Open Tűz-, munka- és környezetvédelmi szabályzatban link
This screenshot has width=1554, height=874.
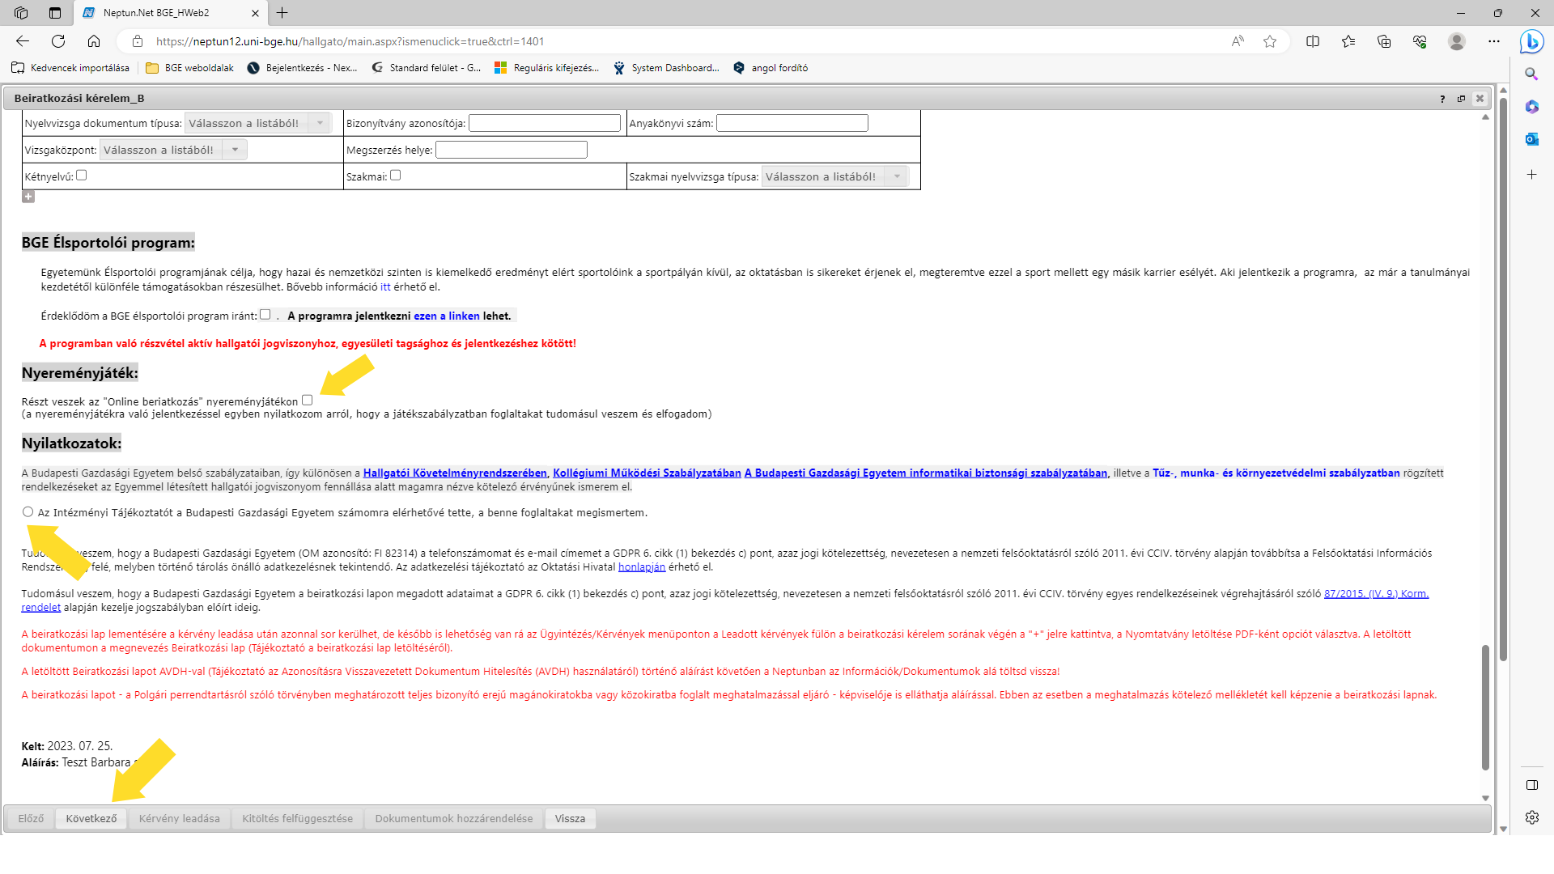1276,473
